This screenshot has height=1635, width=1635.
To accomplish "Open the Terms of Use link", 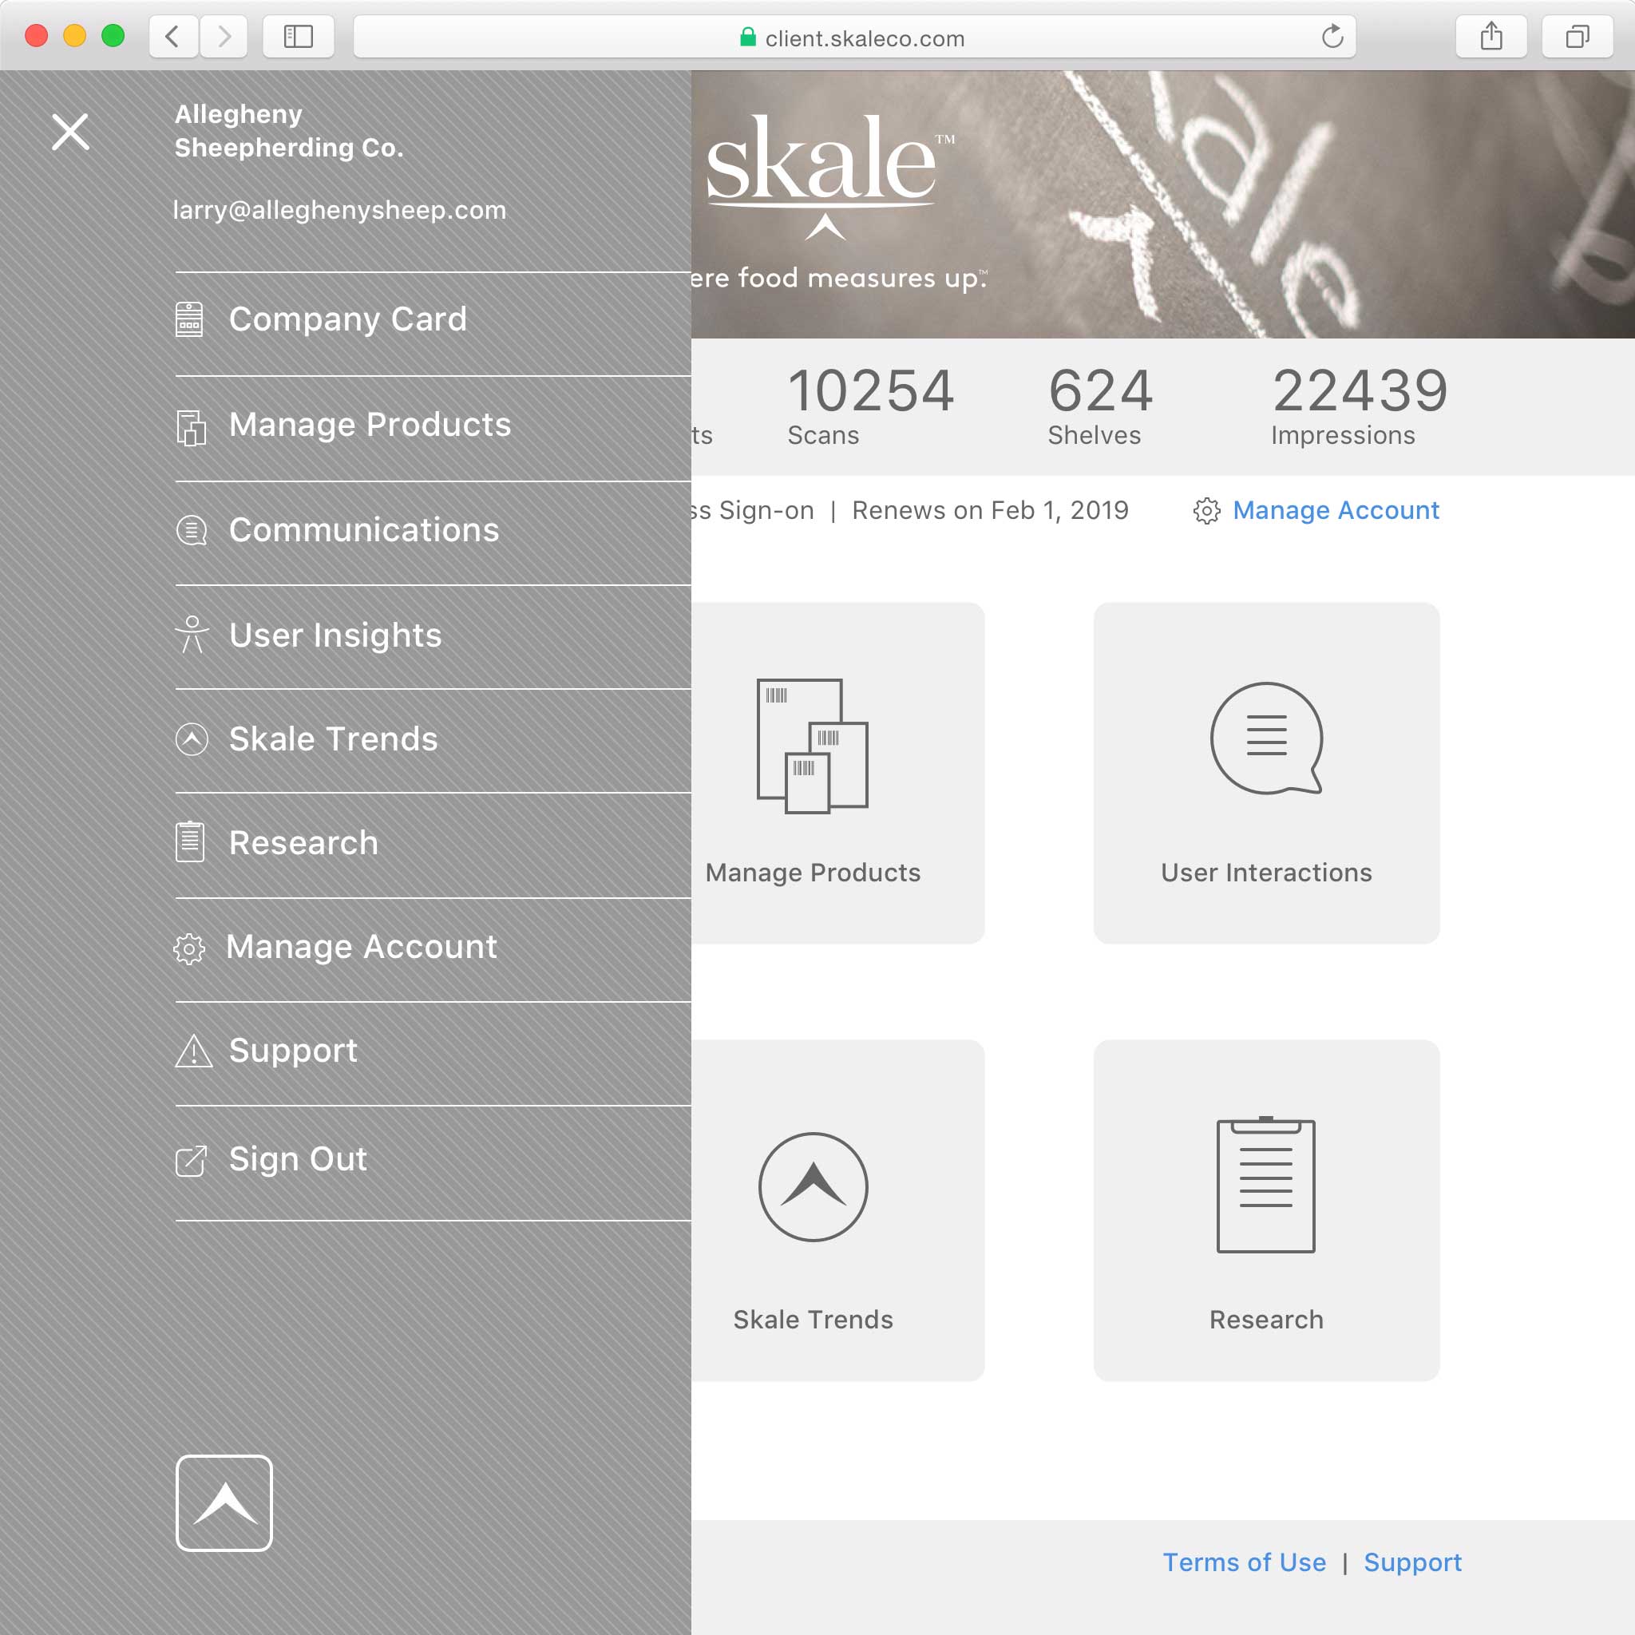I will click(1244, 1562).
